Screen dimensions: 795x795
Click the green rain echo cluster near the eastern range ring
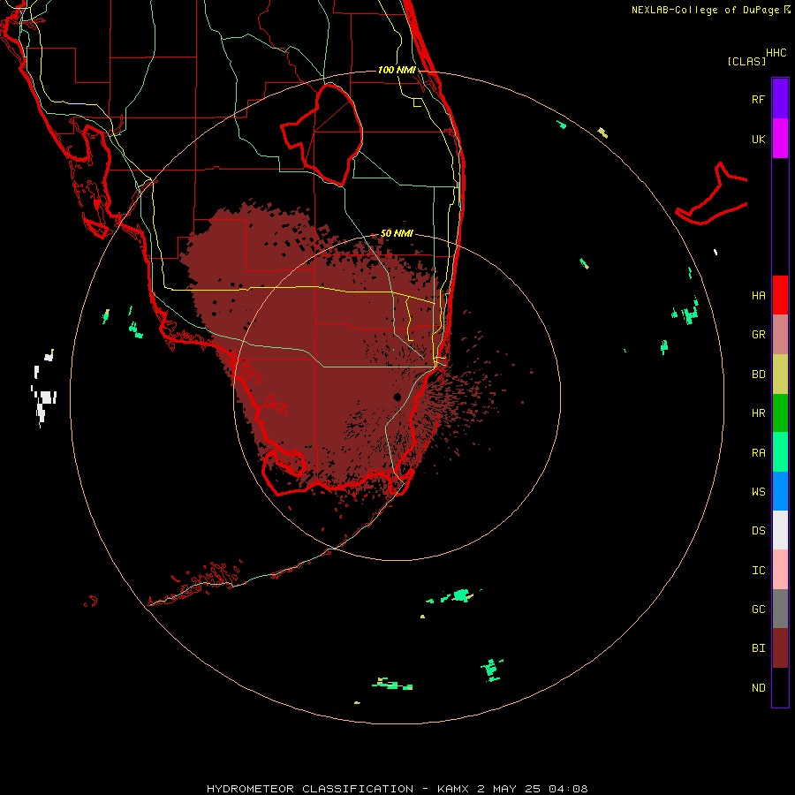686,314
